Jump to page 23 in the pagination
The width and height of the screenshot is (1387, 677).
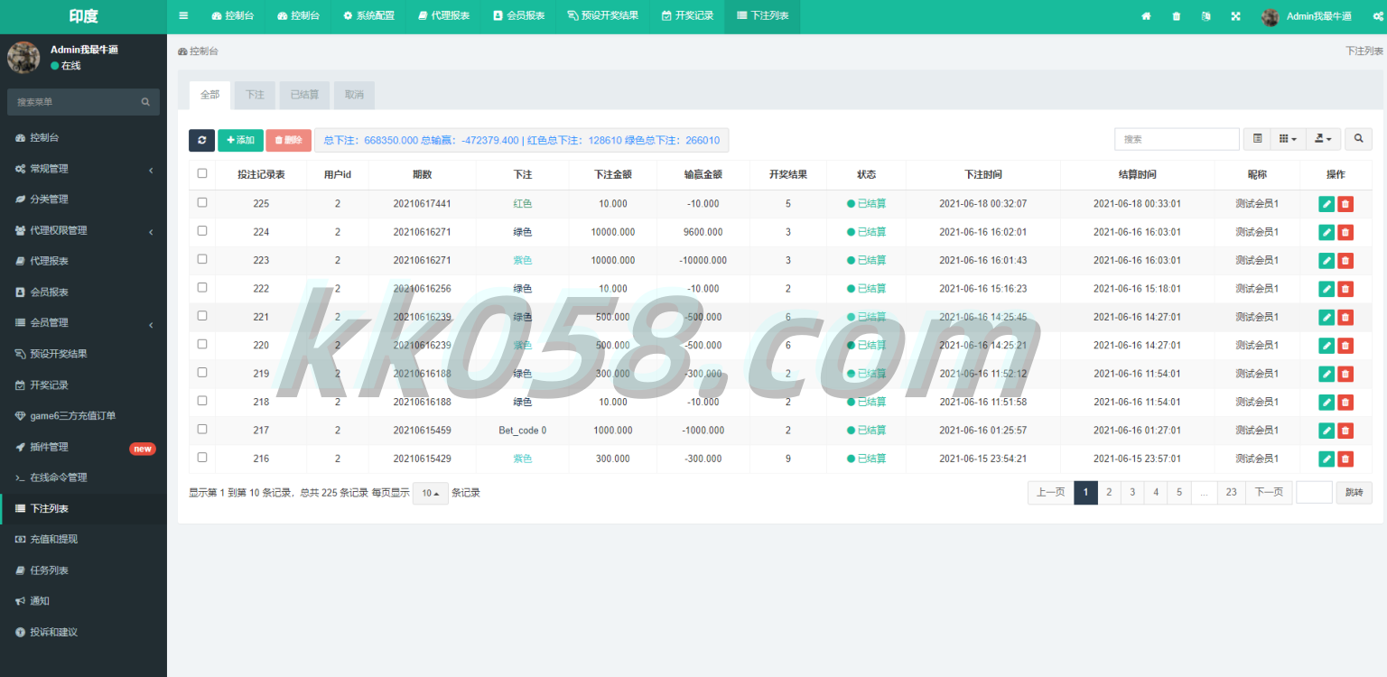point(1232,492)
